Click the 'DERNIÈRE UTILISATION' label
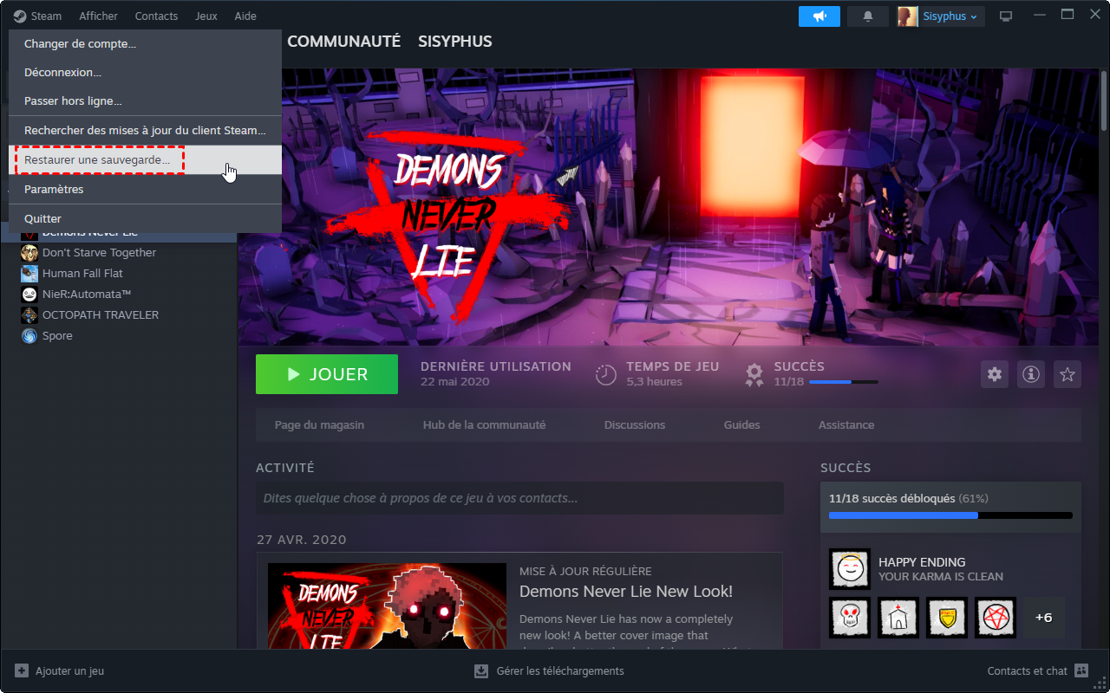 click(x=496, y=366)
